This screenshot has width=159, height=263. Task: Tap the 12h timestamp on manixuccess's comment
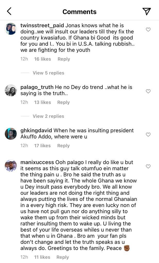click(x=24, y=257)
